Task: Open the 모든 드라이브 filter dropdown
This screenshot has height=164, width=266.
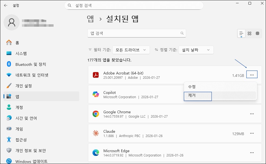Action: click(131, 50)
